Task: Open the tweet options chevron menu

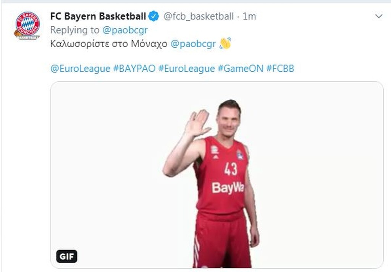Action: [379, 16]
